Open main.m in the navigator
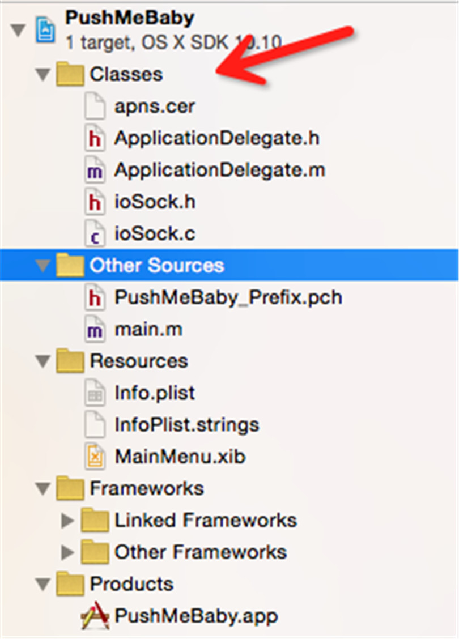Viewport: 459px width, 639px height. (148, 329)
